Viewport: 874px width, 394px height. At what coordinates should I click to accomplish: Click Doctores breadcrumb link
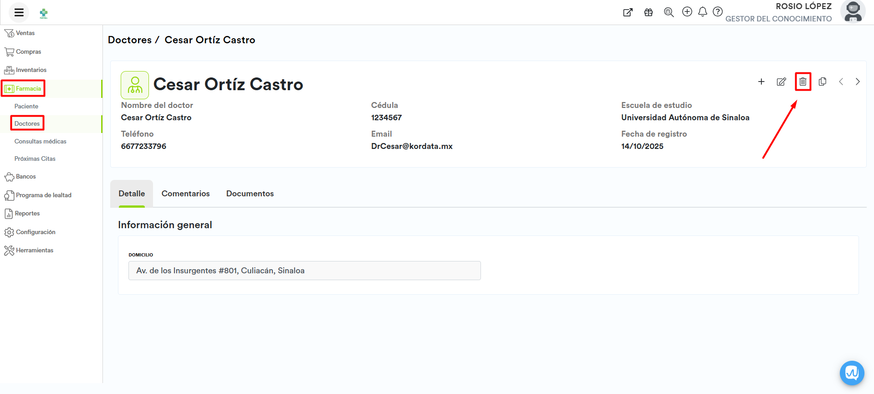click(x=130, y=40)
